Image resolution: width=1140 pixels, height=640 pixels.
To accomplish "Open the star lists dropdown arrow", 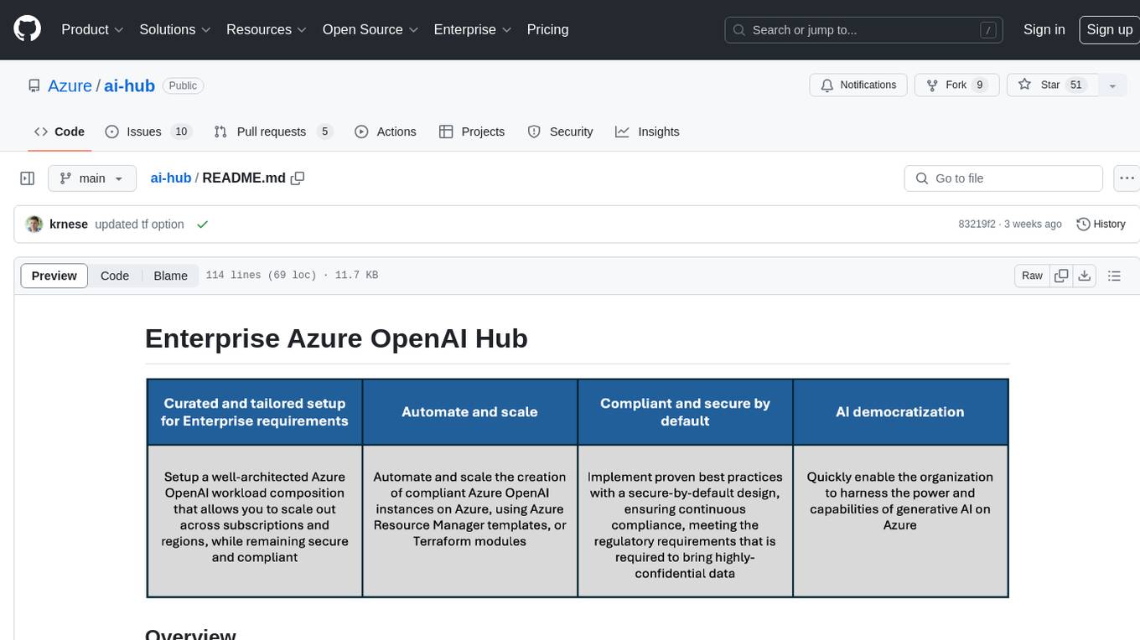I will point(1112,85).
